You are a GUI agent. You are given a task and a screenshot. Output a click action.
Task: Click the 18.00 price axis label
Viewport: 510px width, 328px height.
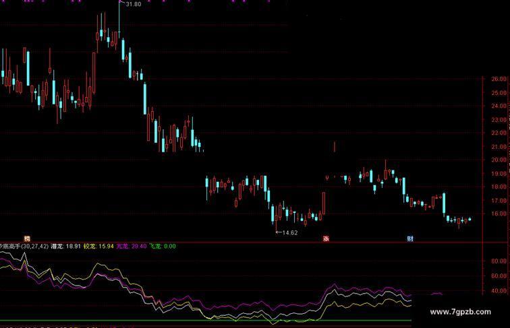(x=499, y=187)
